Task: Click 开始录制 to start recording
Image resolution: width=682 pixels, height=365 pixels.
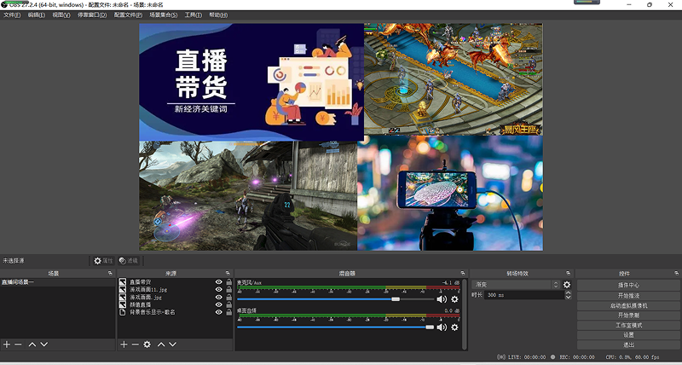Action: coord(628,316)
